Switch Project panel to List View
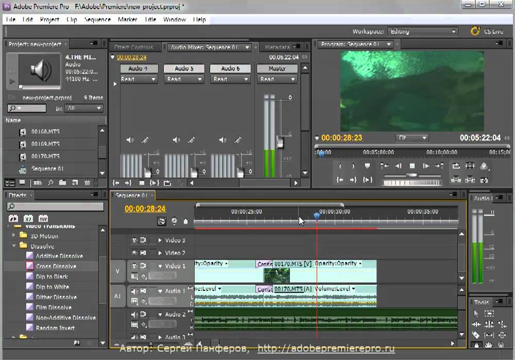 pyautogui.click(x=10, y=183)
